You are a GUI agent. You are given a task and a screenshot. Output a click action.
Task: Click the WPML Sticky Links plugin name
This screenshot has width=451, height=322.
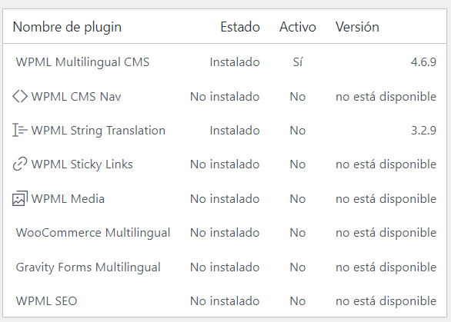click(x=82, y=164)
